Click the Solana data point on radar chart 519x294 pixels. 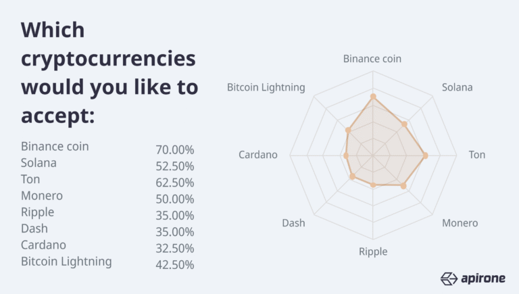point(404,124)
